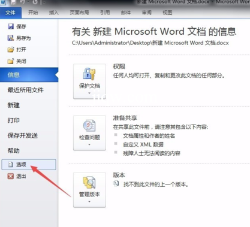Image resolution: width=250 pixels, height=227 pixels.
Task: Click the document icon beside 找不到此文件的上一个版本
Action: click(116, 184)
